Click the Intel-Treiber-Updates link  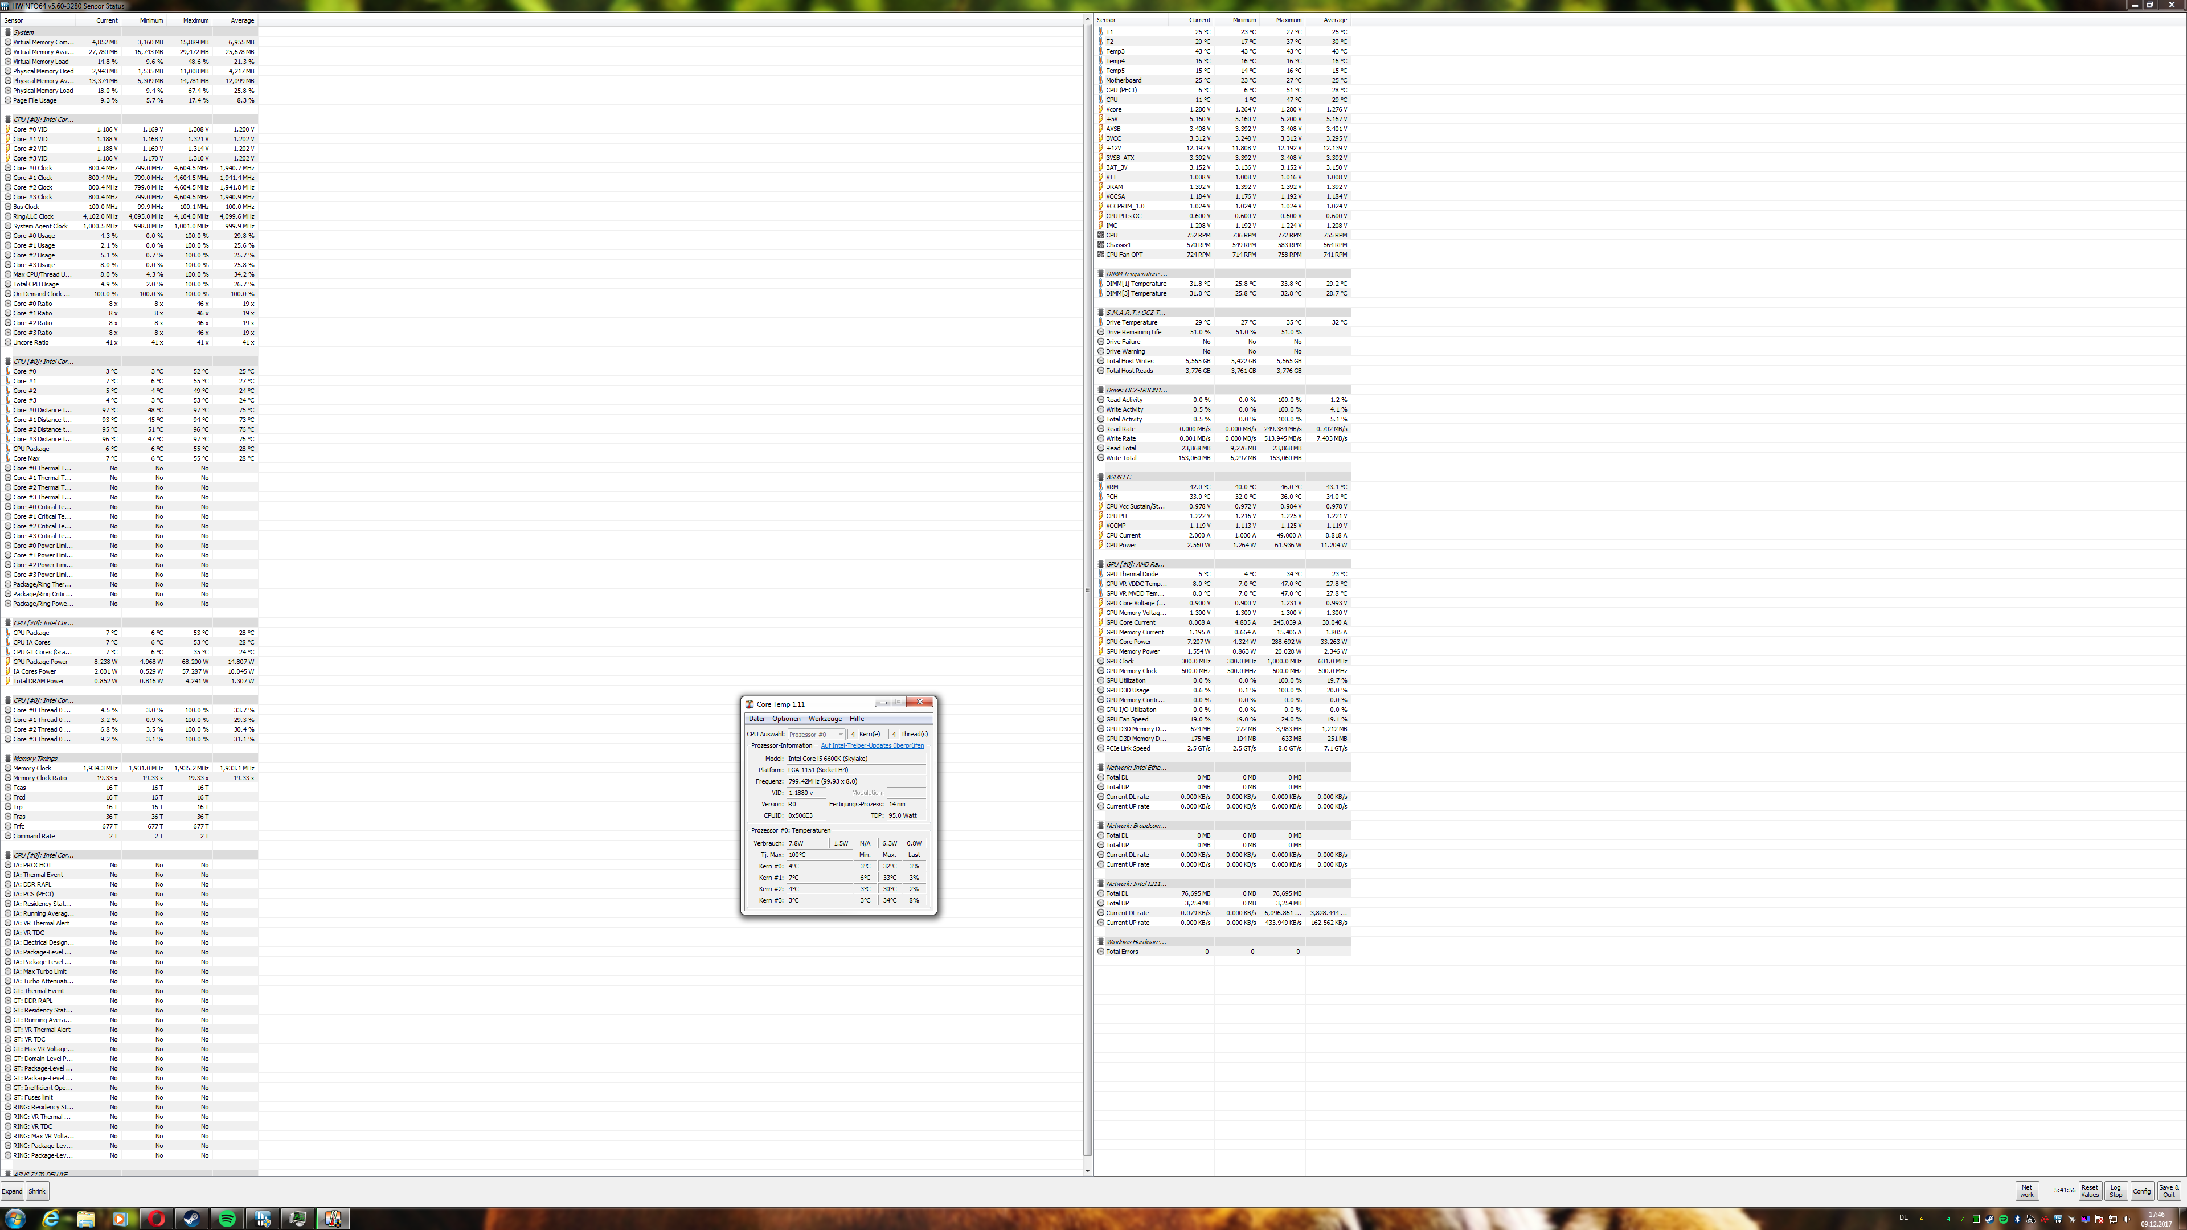(872, 746)
